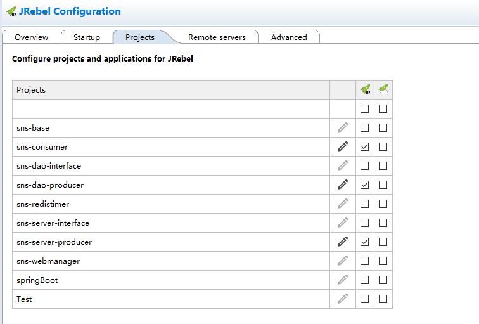Viewport: 479px width, 324px height.
Task: Click the pencil icon for sns-redistimer
Action: (x=343, y=204)
